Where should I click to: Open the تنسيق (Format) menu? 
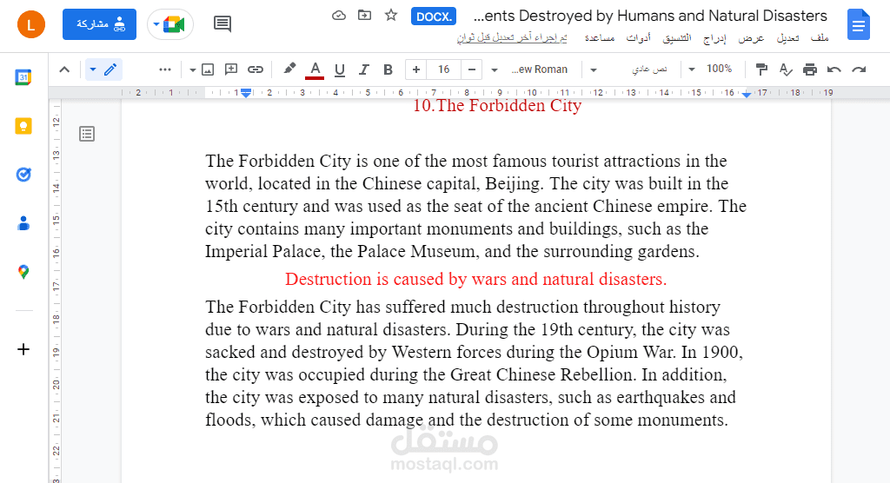(x=677, y=37)
